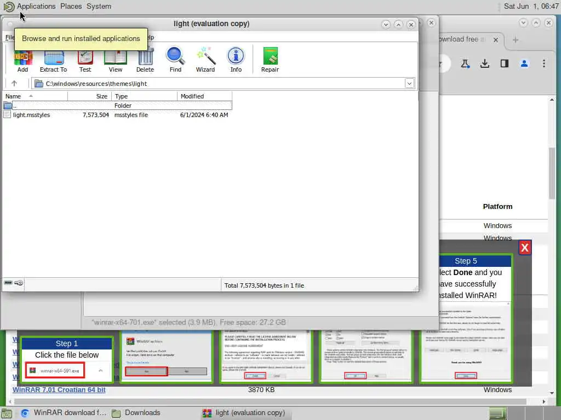Click the Extract To toolbar icon
The image size is (561, 420).
53,61
